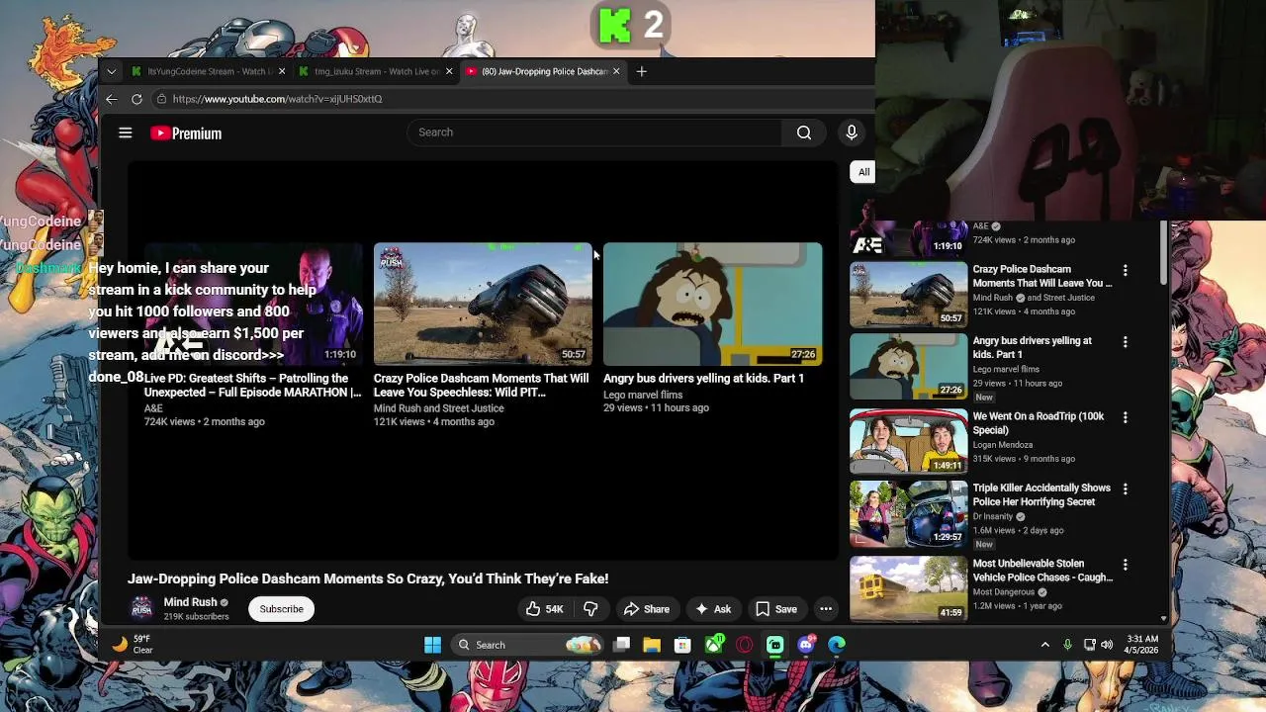Open more actions ellipsis under video
The width and height of the screenshot is (1266, 712).
(x=826, y=609)
